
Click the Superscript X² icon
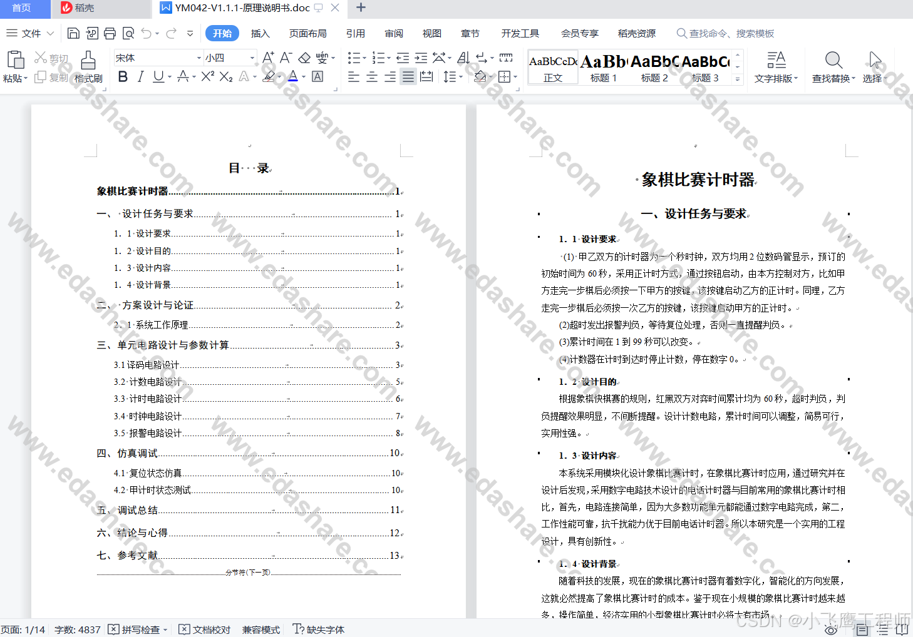(208, 76)
